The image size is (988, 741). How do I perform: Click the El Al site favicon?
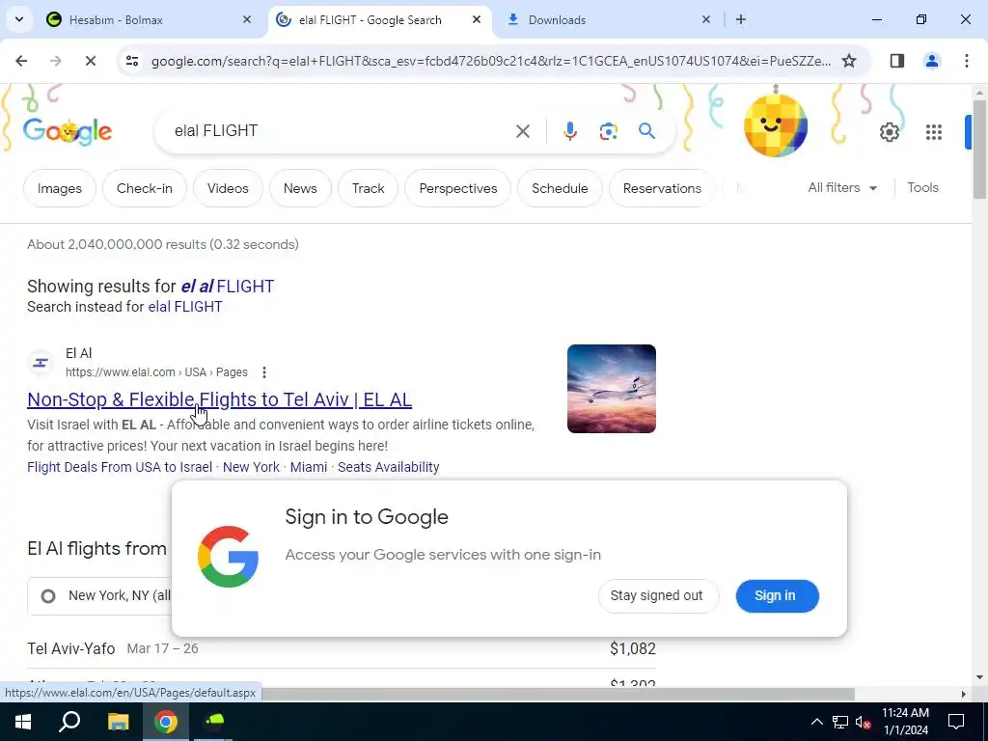pyautogui.click(x=41, y=363)
